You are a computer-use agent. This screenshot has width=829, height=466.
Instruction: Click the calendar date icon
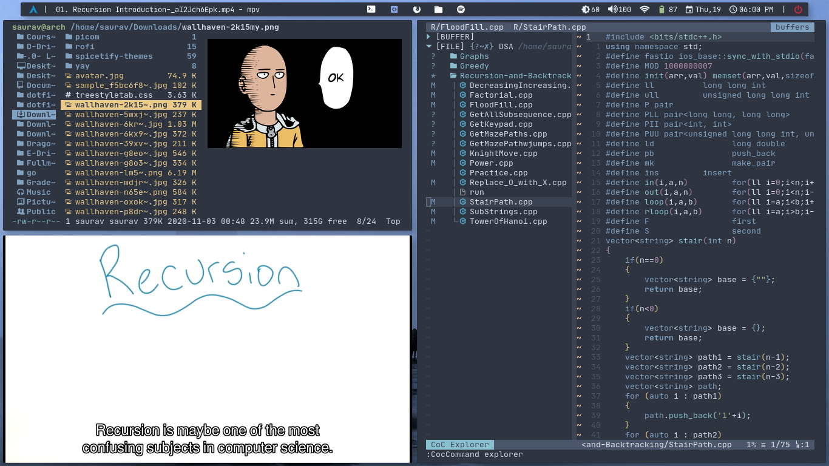[x=689, y=10]
